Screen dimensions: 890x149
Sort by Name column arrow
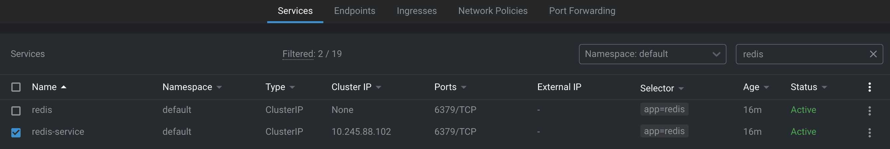click(x=63, y=87)
